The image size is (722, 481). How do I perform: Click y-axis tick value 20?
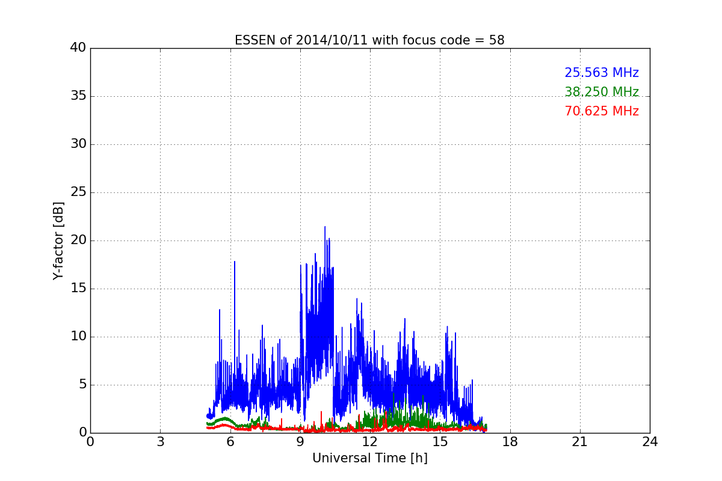[x=78, y=240]
